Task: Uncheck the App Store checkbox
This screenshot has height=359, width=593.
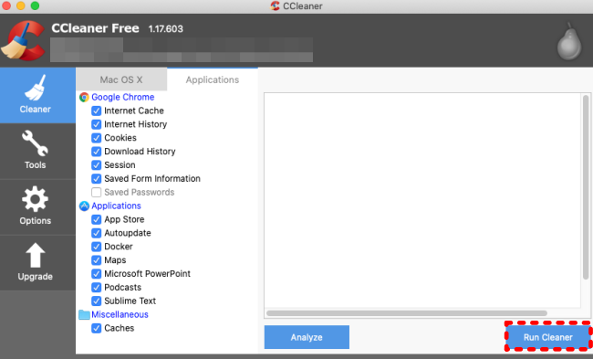Action: (x=97, y=219)
